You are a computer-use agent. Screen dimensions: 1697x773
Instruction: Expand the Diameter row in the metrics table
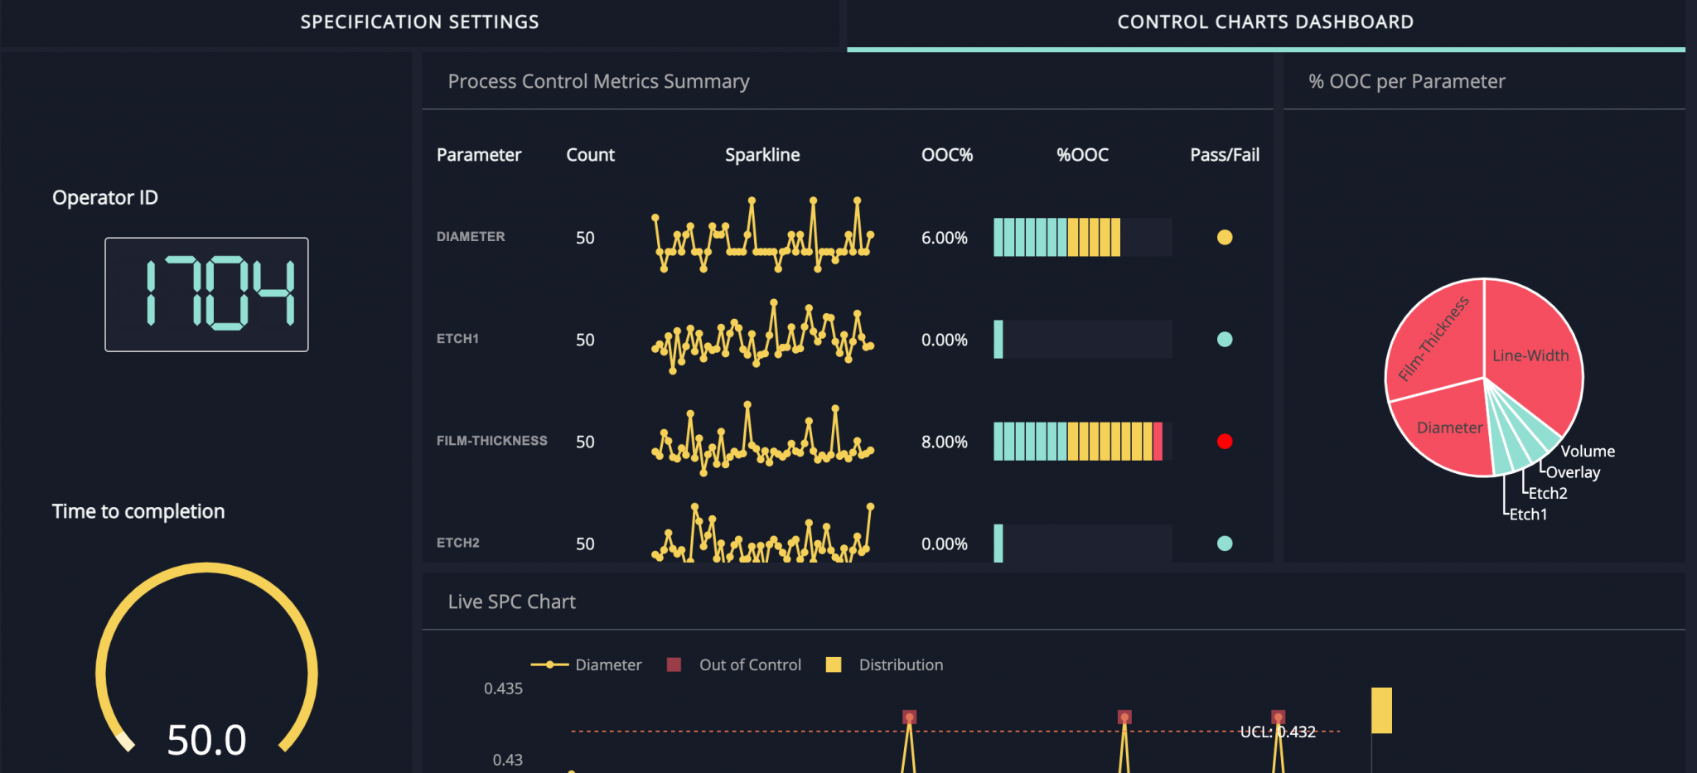pos(471,237)
